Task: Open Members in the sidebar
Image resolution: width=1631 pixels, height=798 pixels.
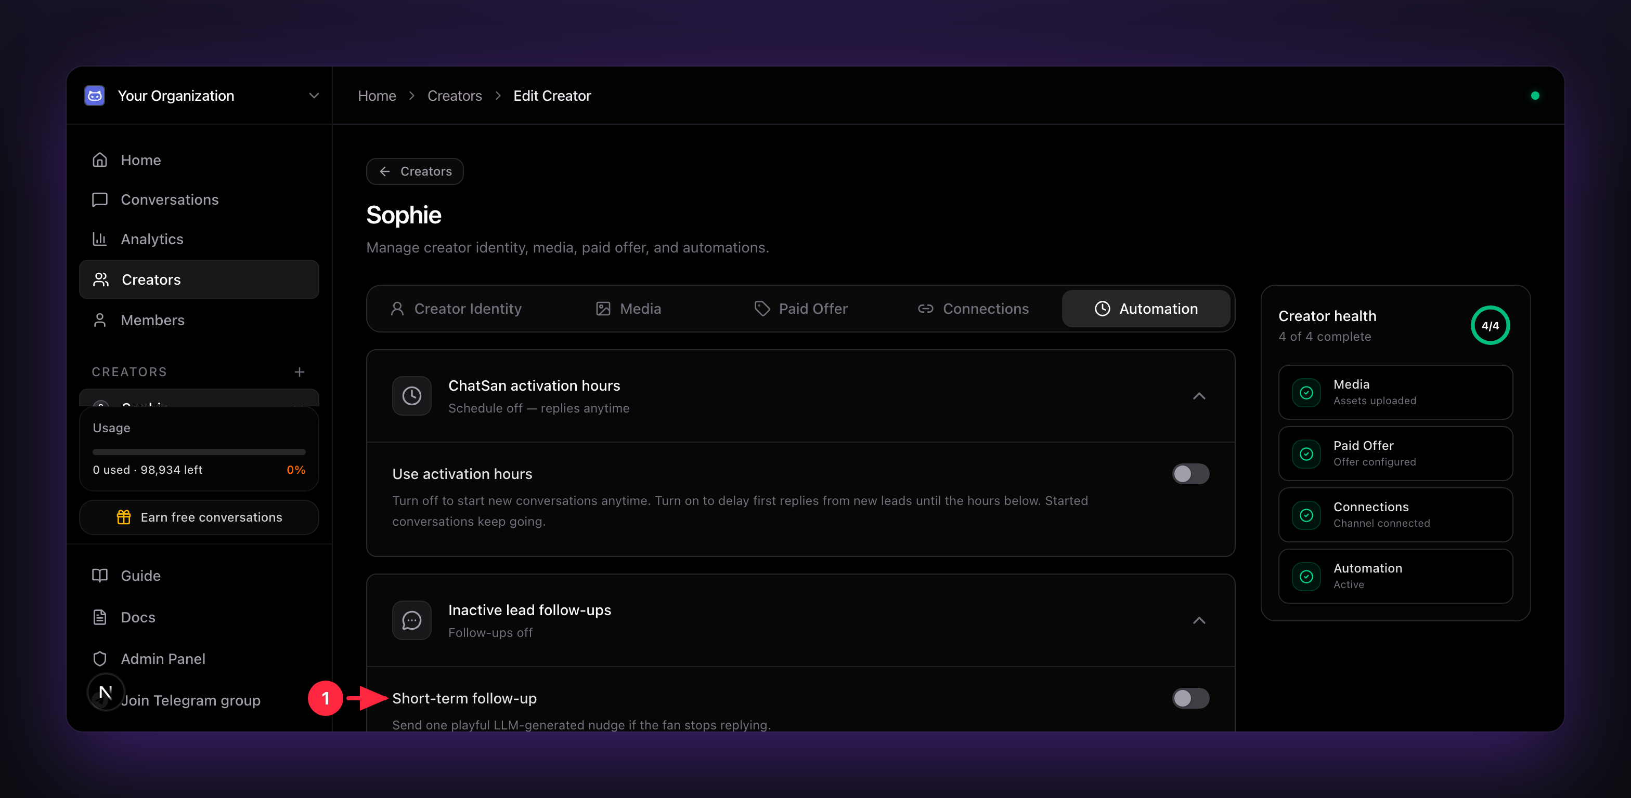Action: [x=199, y=320]
